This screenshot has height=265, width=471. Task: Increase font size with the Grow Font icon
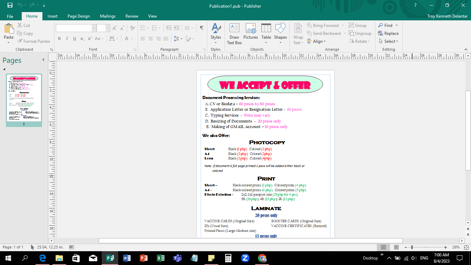click(x=114, y=28)
